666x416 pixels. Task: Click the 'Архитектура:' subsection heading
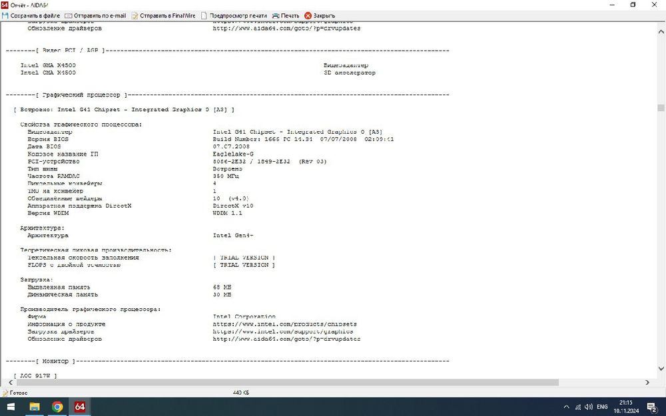(x=43, y=228)
